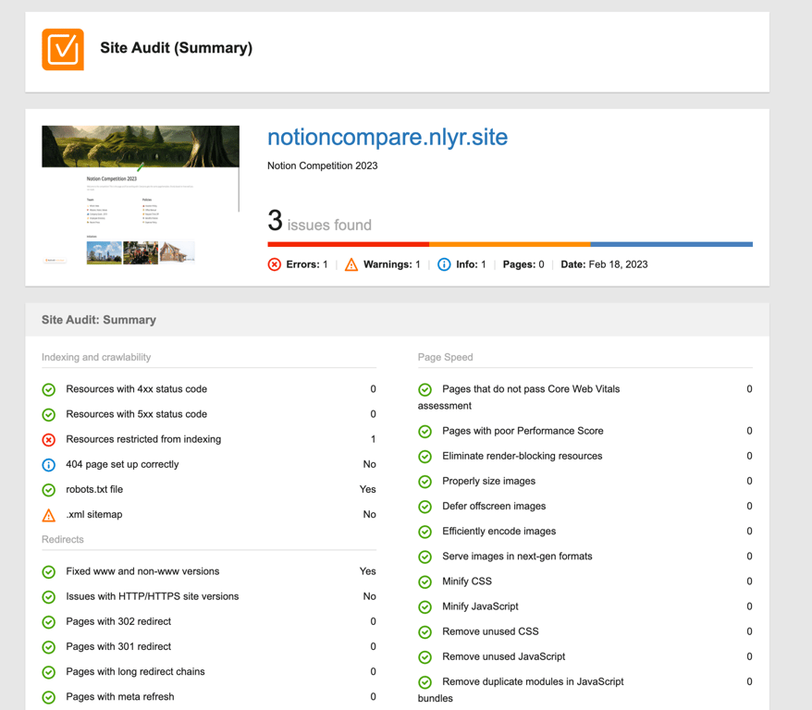Click green check beside Resources with 4xx status
812x710 pixels.
[x=49, y=389]
